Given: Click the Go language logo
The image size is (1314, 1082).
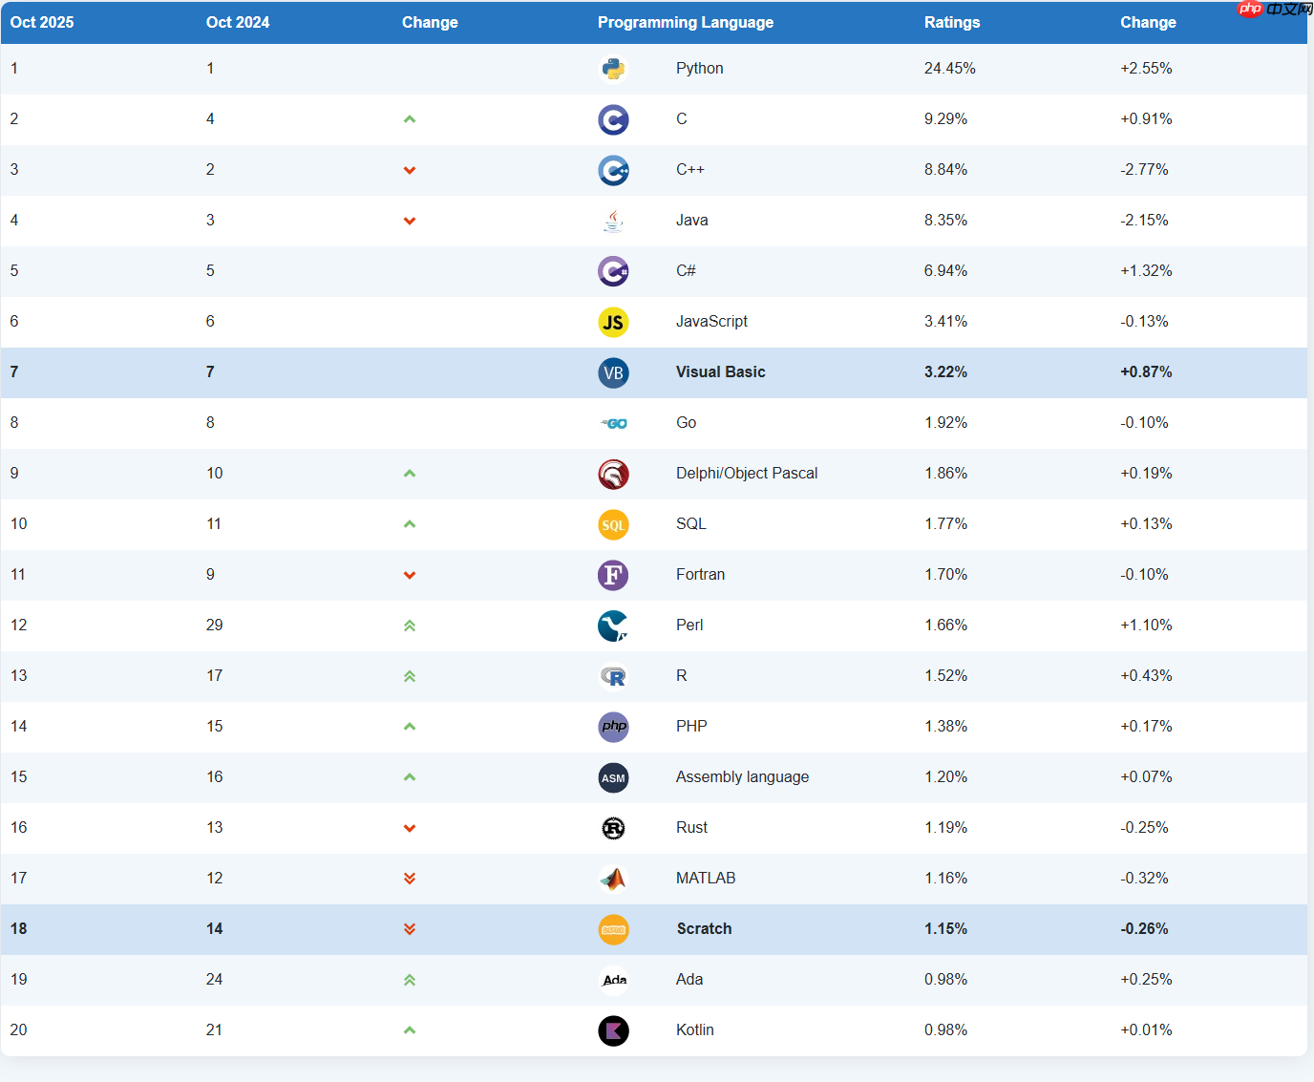Looking at the screenshot, I should (614, 423).
